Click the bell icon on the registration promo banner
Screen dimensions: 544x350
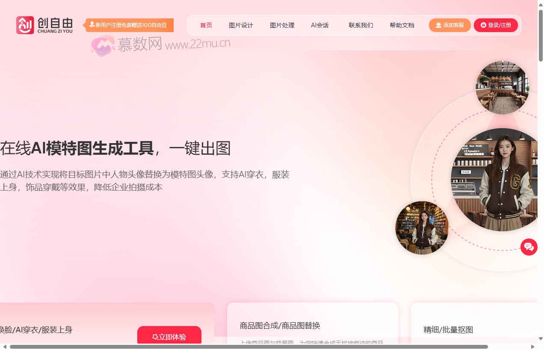[x=92, y=25]
